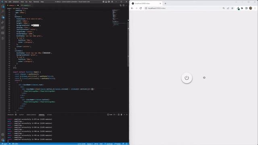Open the View menu

tap(22, 2)
